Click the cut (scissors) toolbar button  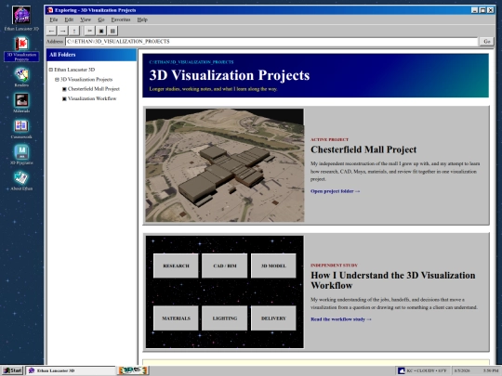[90, 31]
